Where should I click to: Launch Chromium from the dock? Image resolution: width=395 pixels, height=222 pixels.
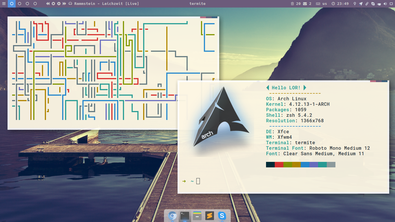pyautogui.click(x=173, y=216)
